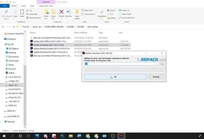Screen dimensions: 204x139
Task: Select OneDrive in navigation pane
Action: coord(10,39)
